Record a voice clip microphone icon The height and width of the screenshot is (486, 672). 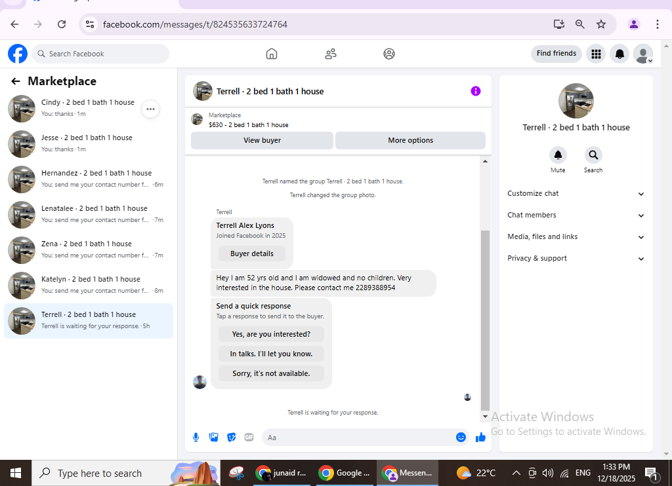196,438
